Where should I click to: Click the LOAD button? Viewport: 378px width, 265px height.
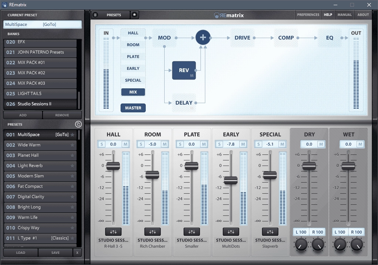click(x=20, y=253)
